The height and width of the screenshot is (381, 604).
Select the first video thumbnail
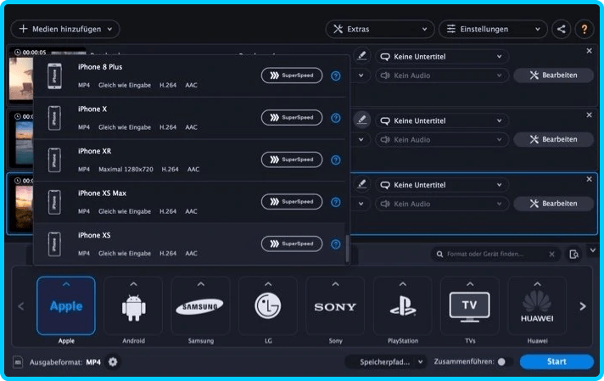[21, 79]
